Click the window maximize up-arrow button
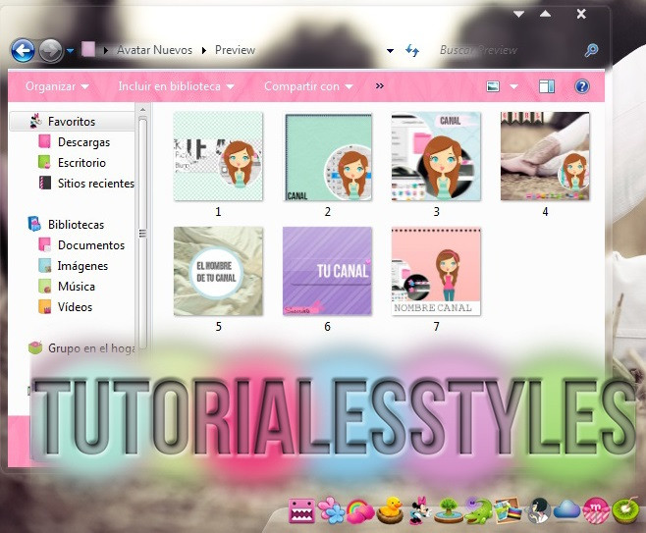 pyautogui.click(x=545, y=14)
